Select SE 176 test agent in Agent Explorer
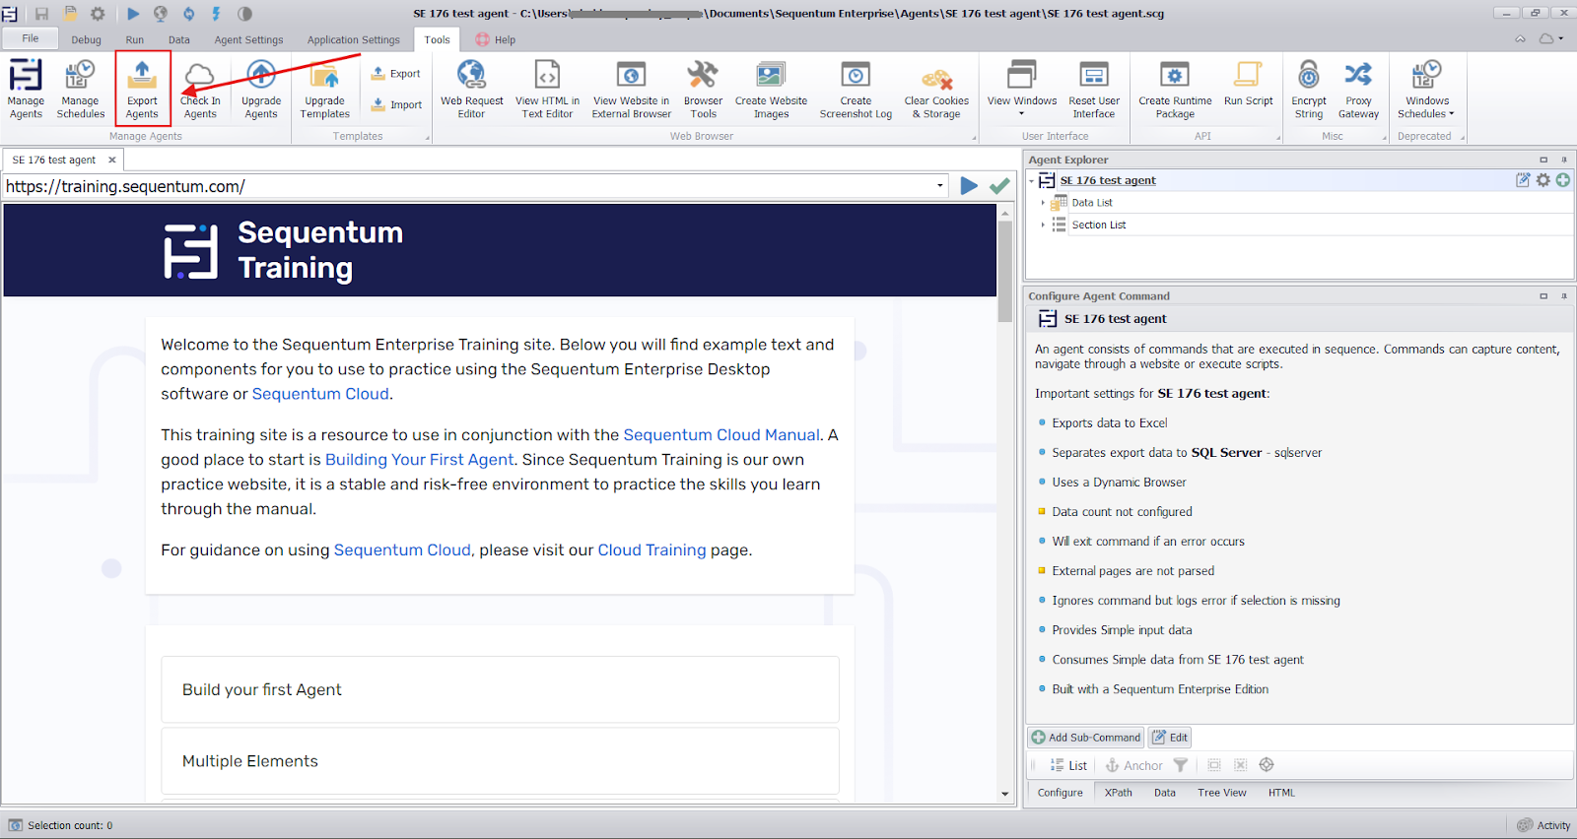 tap(1108, 181)
